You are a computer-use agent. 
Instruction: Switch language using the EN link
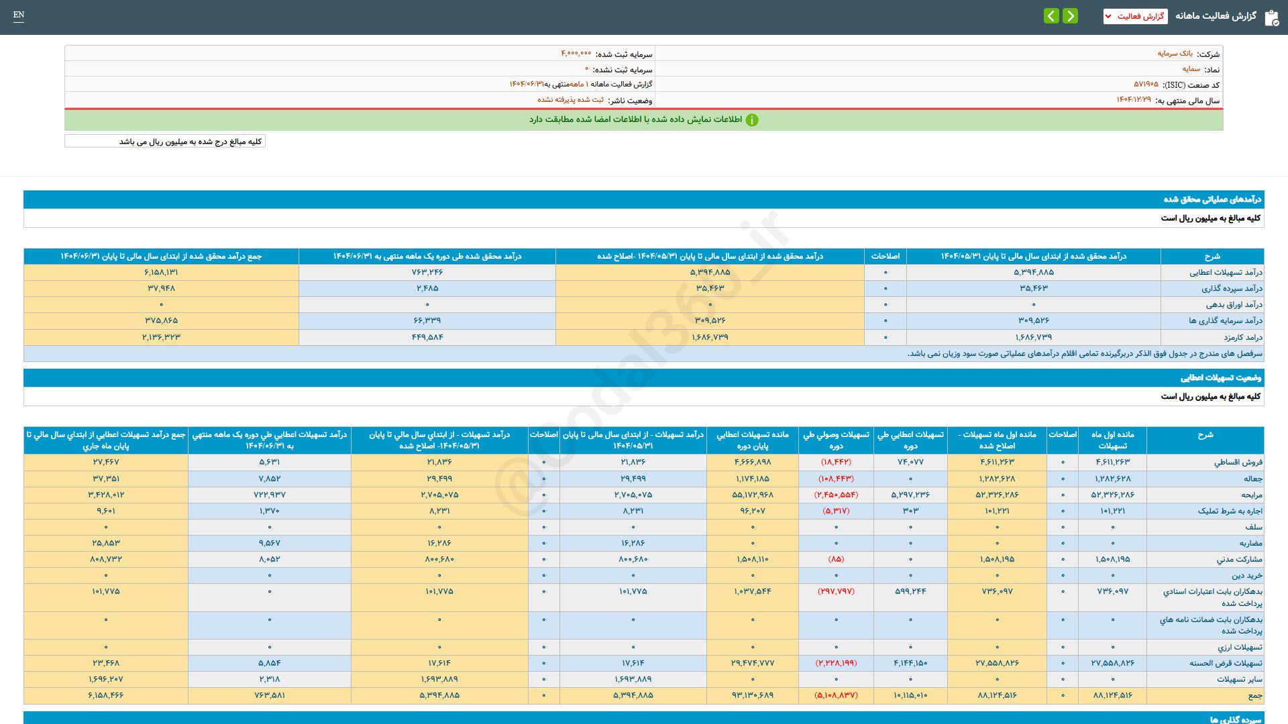(19, 15)
